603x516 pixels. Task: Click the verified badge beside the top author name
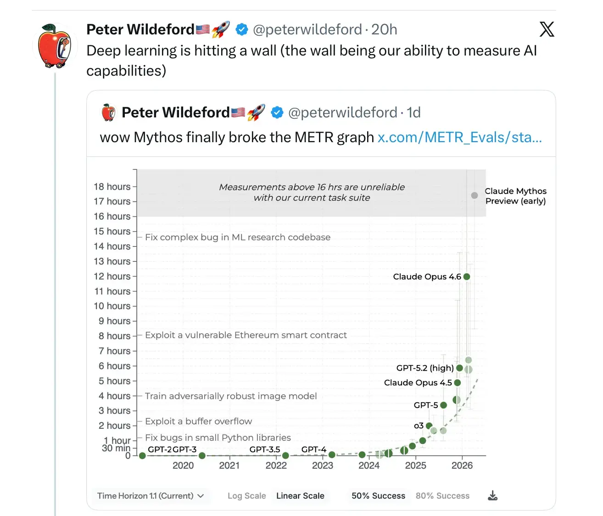[241, 30]
